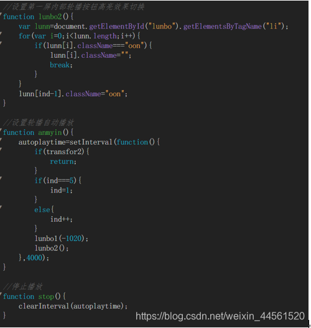This screenshot has height=328, width=311.
Task: Click the function name 'lunbo2' in its declaration
Action: [50, 17]
